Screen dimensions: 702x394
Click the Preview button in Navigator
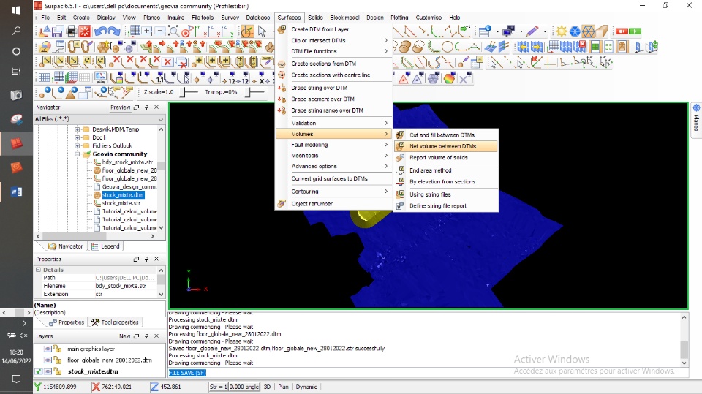[x=120, y=107]
